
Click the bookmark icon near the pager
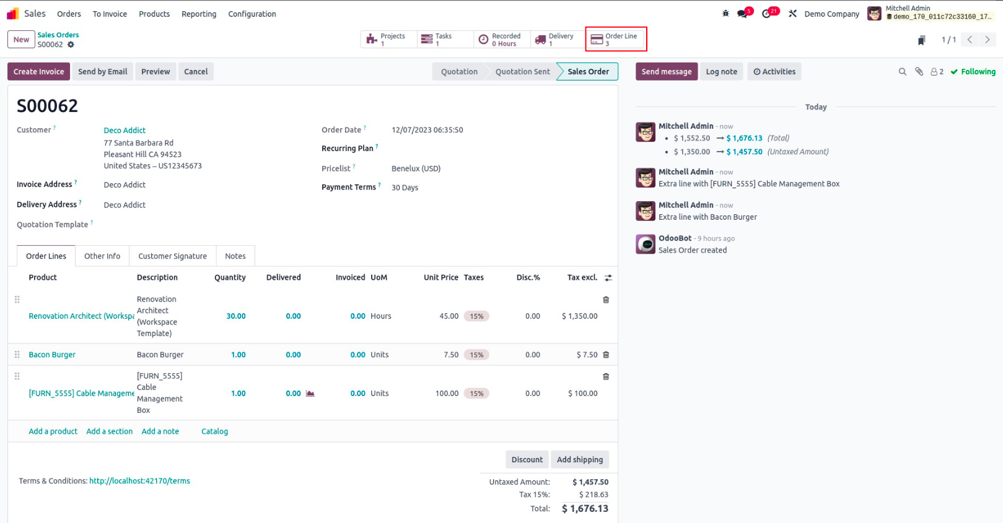(x=921, y=40)
